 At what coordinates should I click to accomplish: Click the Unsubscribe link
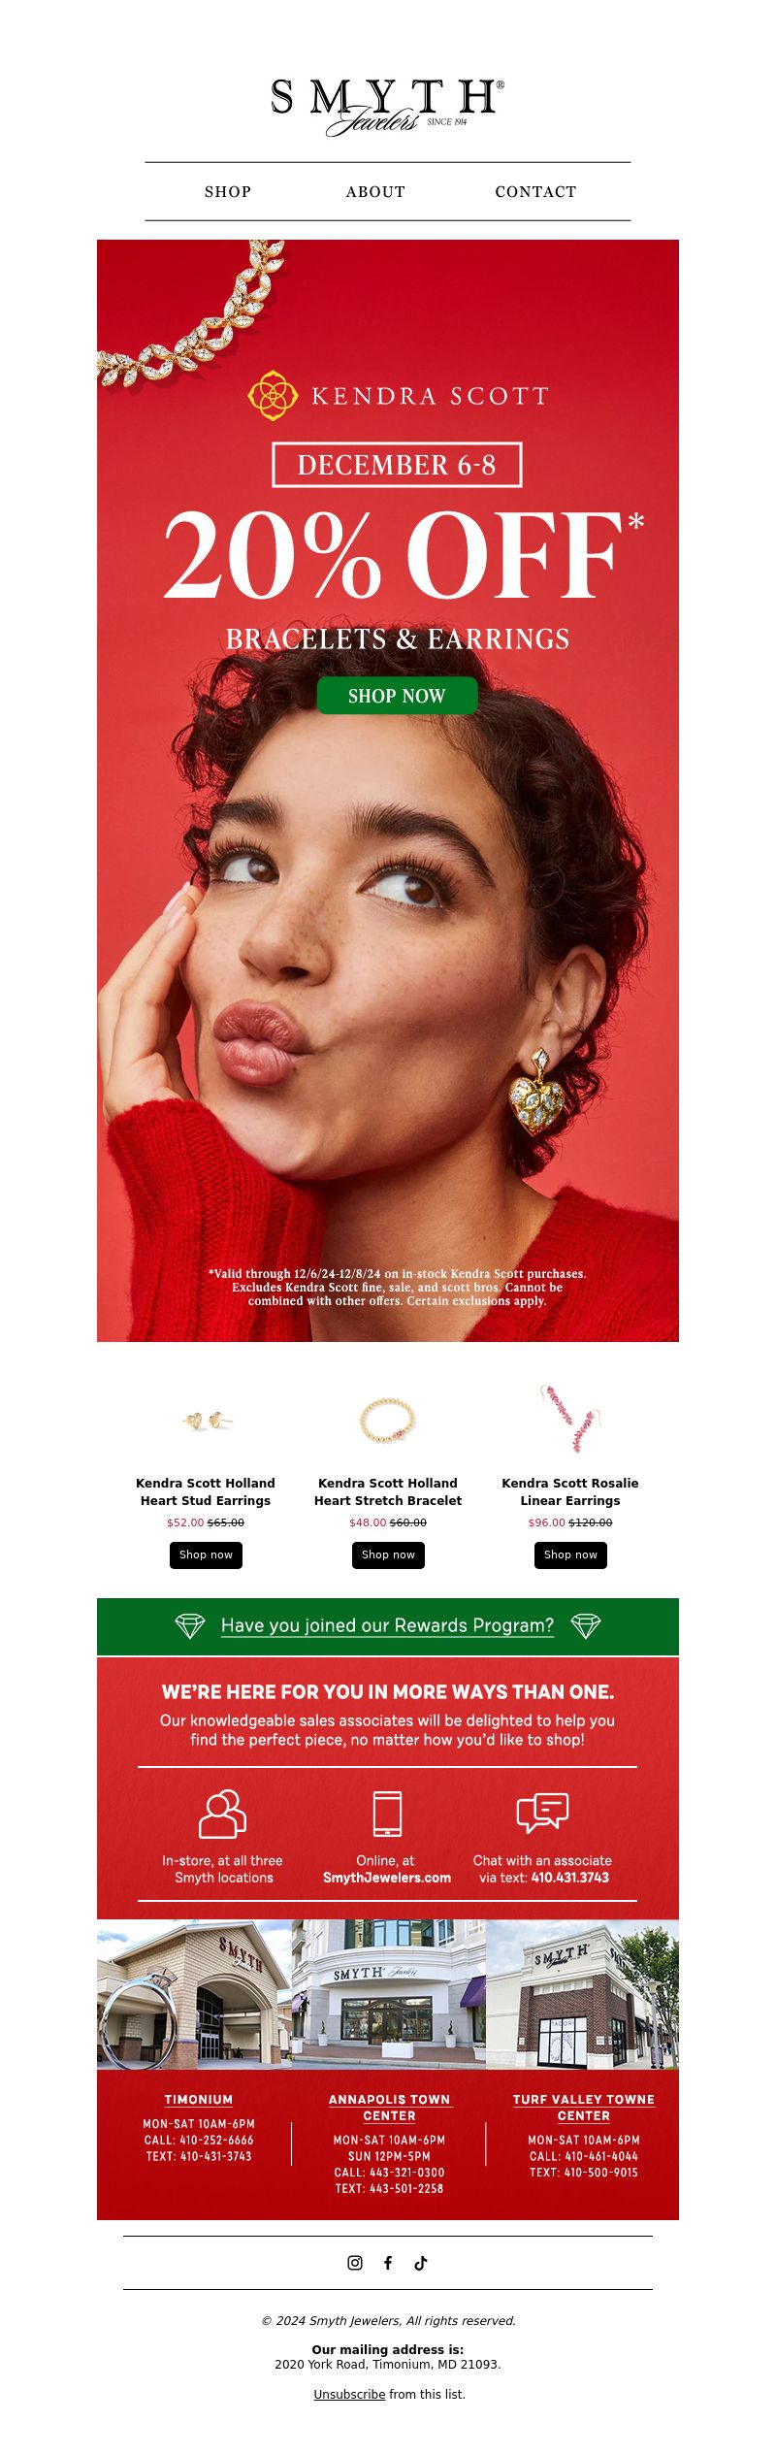(x=349, y=2394)
